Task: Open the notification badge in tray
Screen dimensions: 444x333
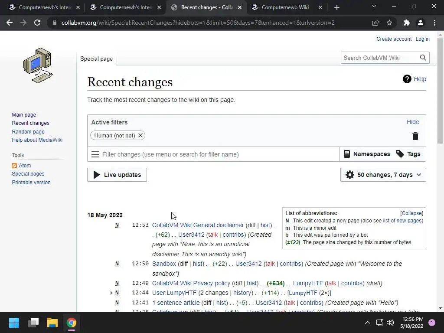Action: [x=432, y=323]
